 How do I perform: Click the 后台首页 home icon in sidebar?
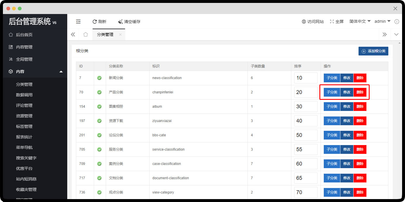coord(11,34)
